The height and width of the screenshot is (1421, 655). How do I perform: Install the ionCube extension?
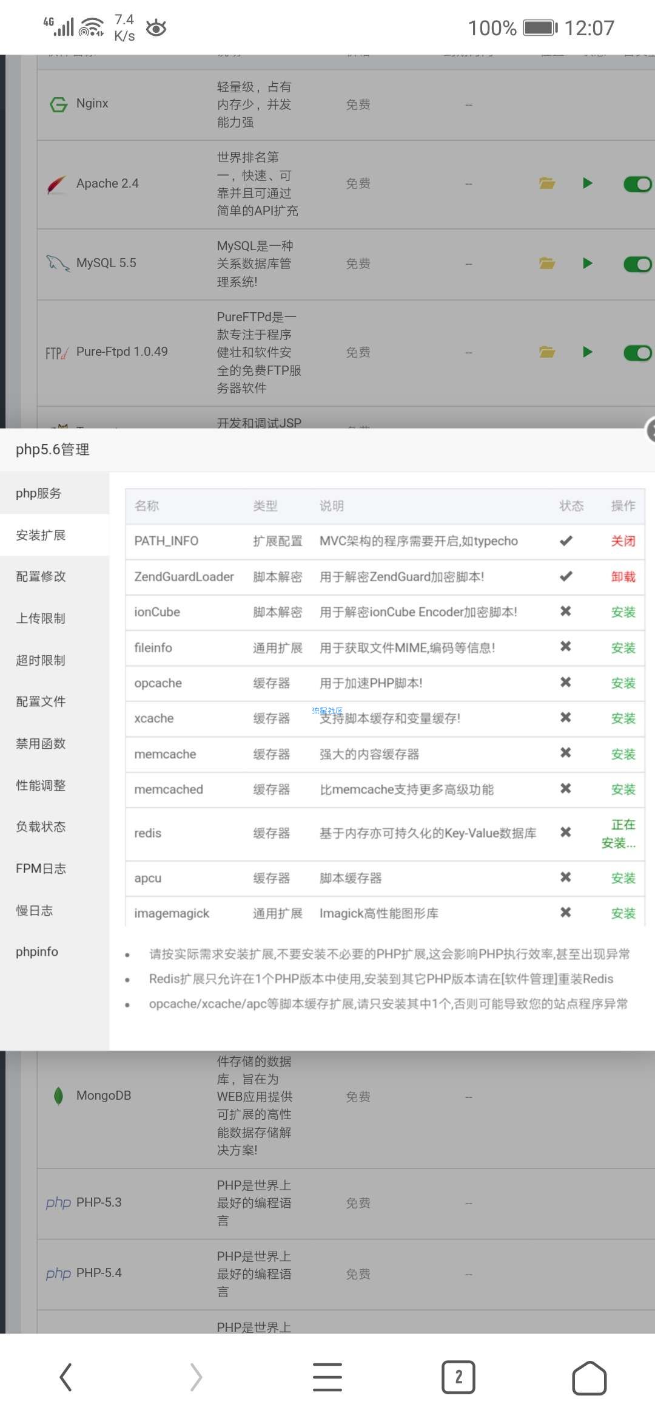tap(623, 612)
